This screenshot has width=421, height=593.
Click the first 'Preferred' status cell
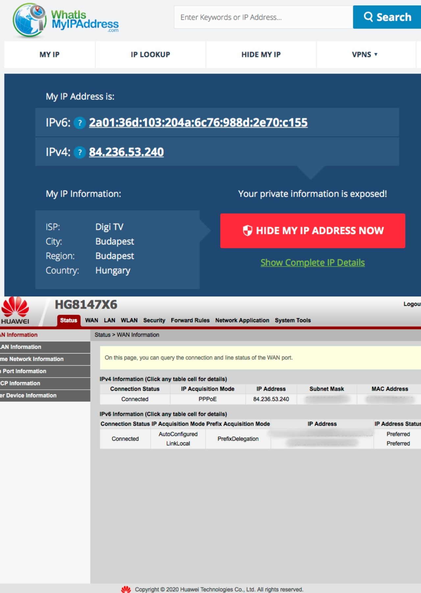[398, 434]
